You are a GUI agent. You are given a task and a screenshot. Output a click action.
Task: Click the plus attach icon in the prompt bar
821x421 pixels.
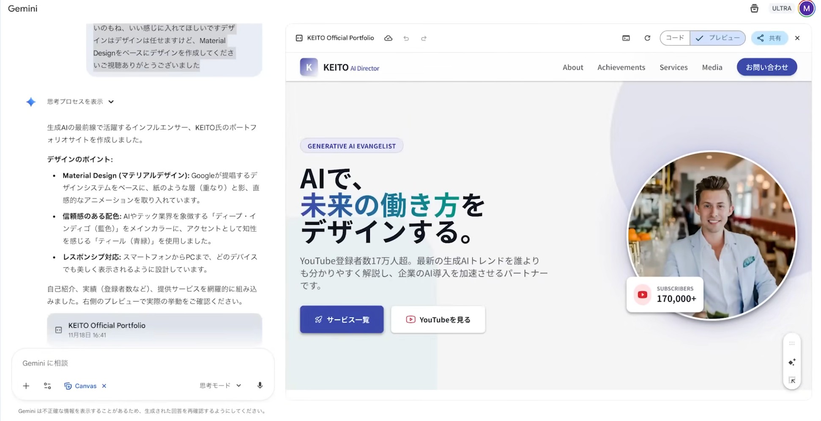(x=26, y=386)
